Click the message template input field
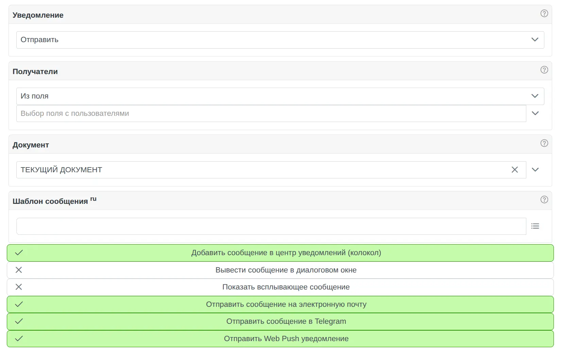This screenshot has width=561, height=353. [271, 226]
